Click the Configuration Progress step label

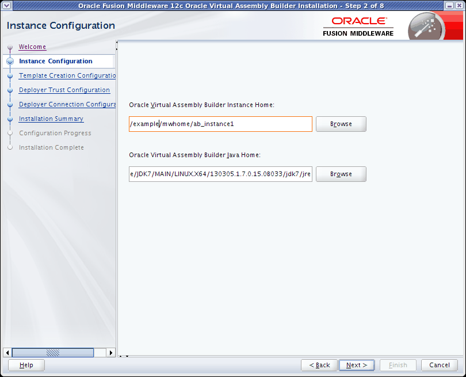click(x=55, y=133)
